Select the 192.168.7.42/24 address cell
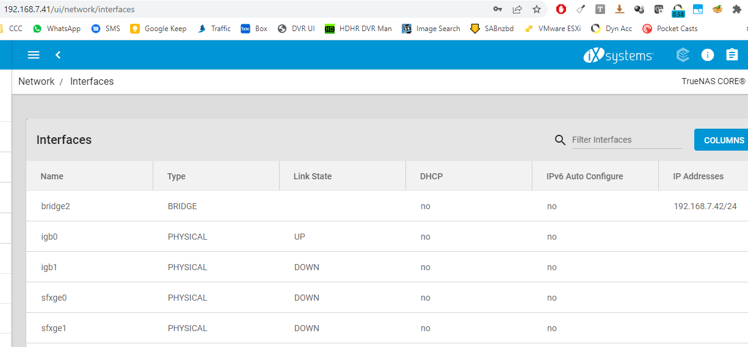This screenshot has height=347, width=748. tap(705, 206)
